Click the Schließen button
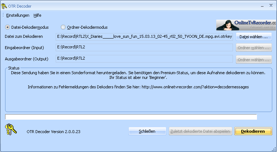The image size is (277, 152). click(x=147, y=131)
